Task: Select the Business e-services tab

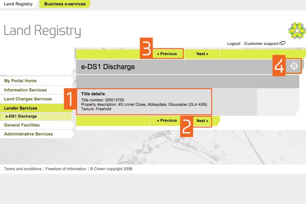Action: tap(65, 4)
